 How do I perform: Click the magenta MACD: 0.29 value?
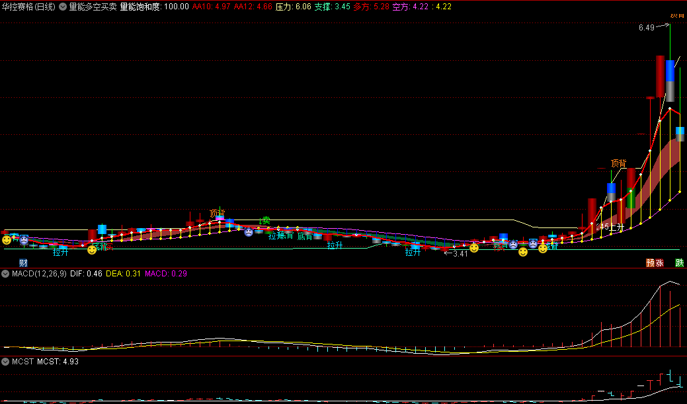(166, 274)
